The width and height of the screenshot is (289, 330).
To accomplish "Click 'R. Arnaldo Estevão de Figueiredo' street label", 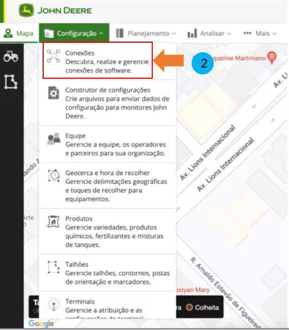I will (x=225, y=293).
